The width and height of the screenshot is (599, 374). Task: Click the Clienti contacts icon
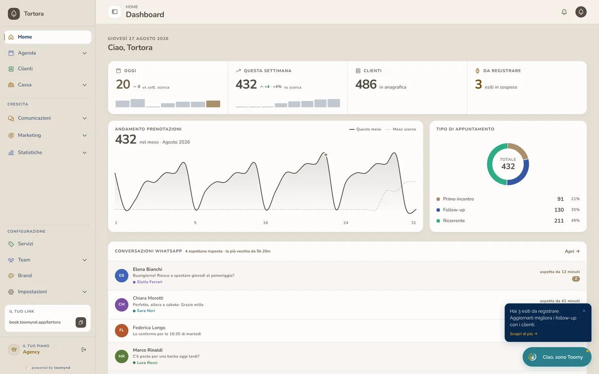[11, 69]
